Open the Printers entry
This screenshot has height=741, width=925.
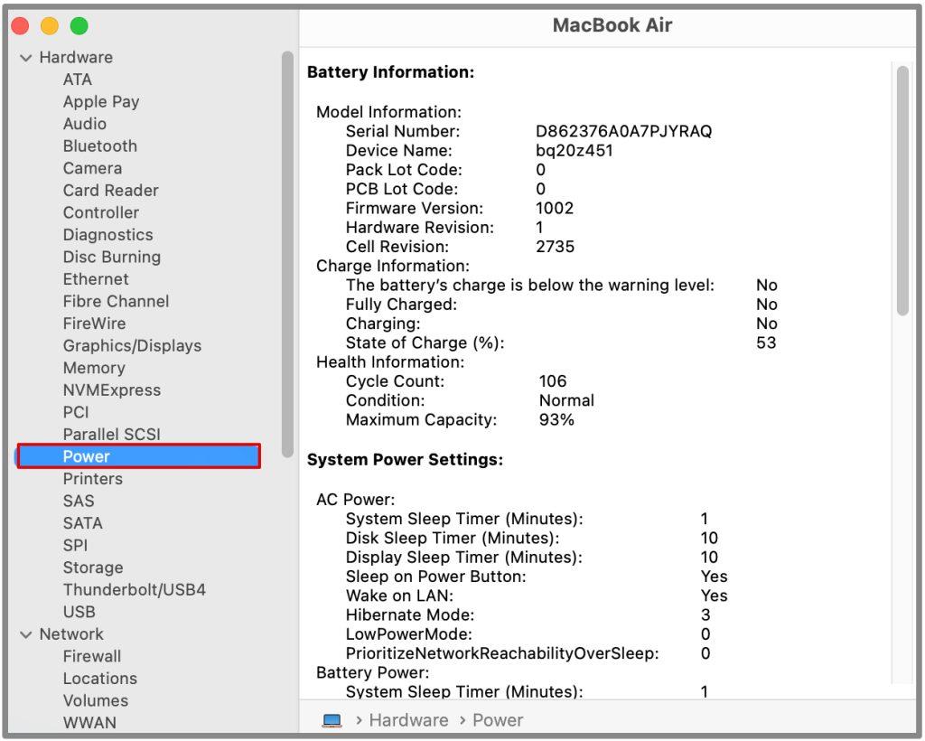tap(93, 479)
